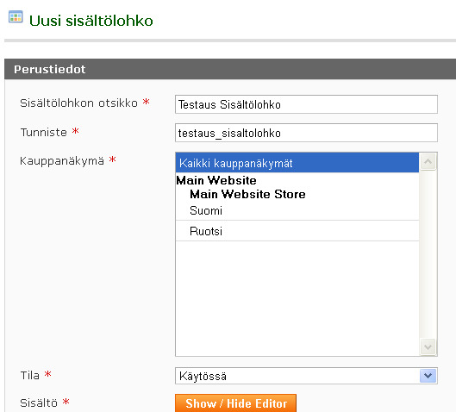Click the Perustiedot section header
456x412 pixels.
[230, 69]
